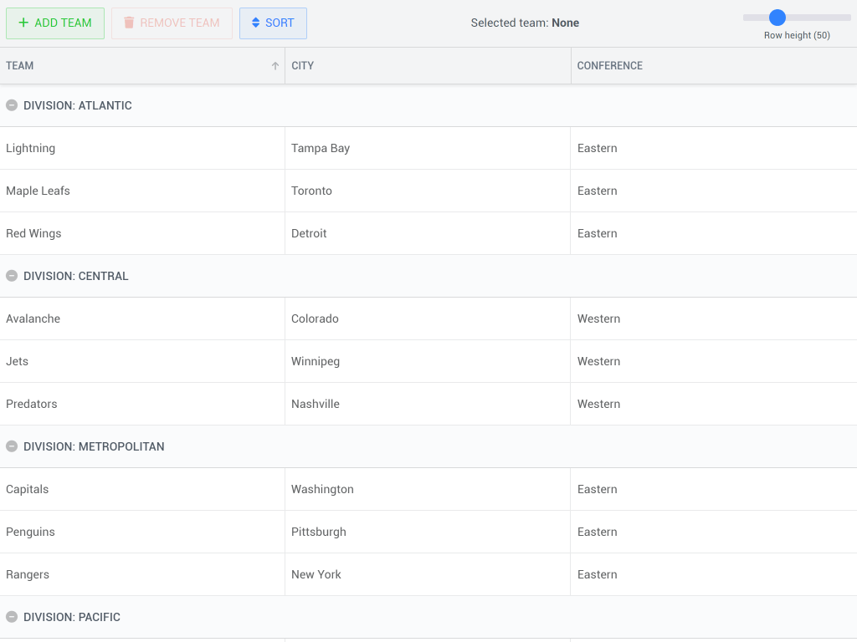
Task: Select the Maple Leafs team cell
Action: click(x=142, y=191)
